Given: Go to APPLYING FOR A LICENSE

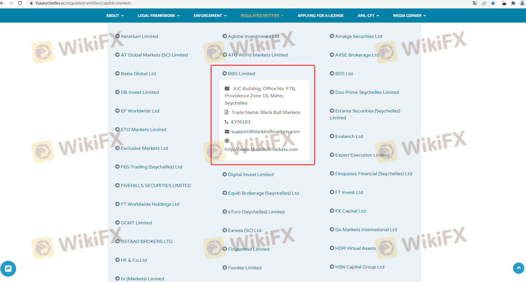Looking at the screenshot, I should point(321,16).
